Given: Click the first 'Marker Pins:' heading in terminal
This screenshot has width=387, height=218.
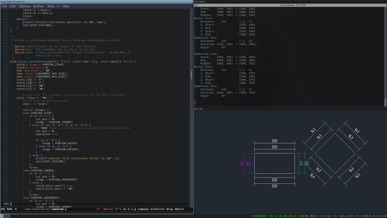Looking at the screenshot, I should point(203,18).
